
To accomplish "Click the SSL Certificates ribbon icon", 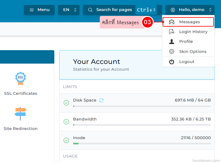I will pyautogui.click(x=21, y=78).
